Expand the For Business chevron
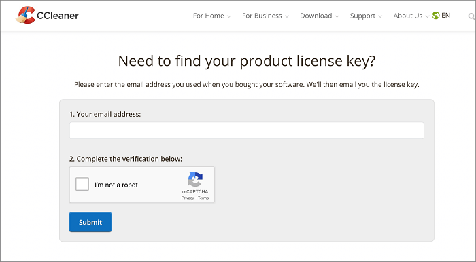476x262 pixels. [287, 16]
